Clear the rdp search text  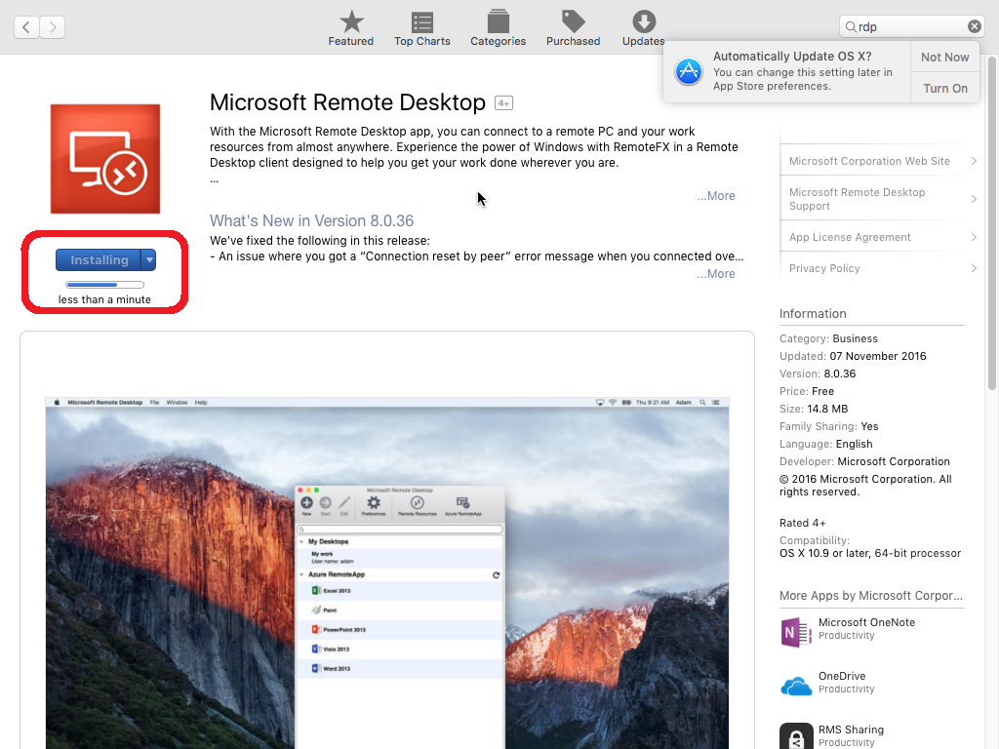975,26
